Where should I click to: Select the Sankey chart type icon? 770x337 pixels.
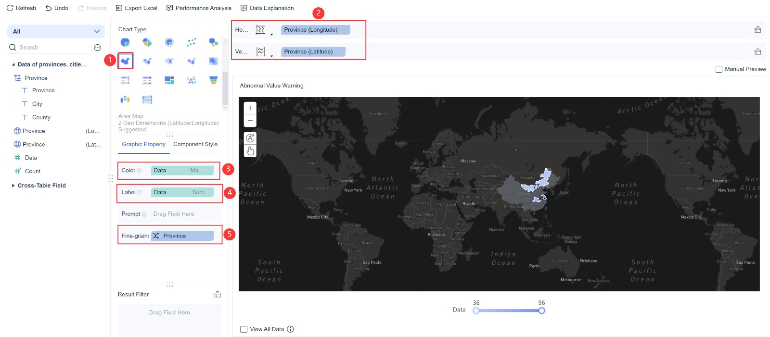tap(147, 100)
